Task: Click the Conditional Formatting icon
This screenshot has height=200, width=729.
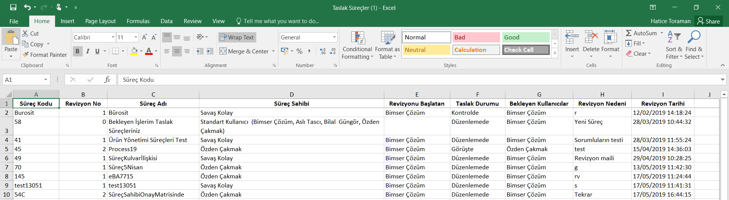Action: (x=357, y=39)
